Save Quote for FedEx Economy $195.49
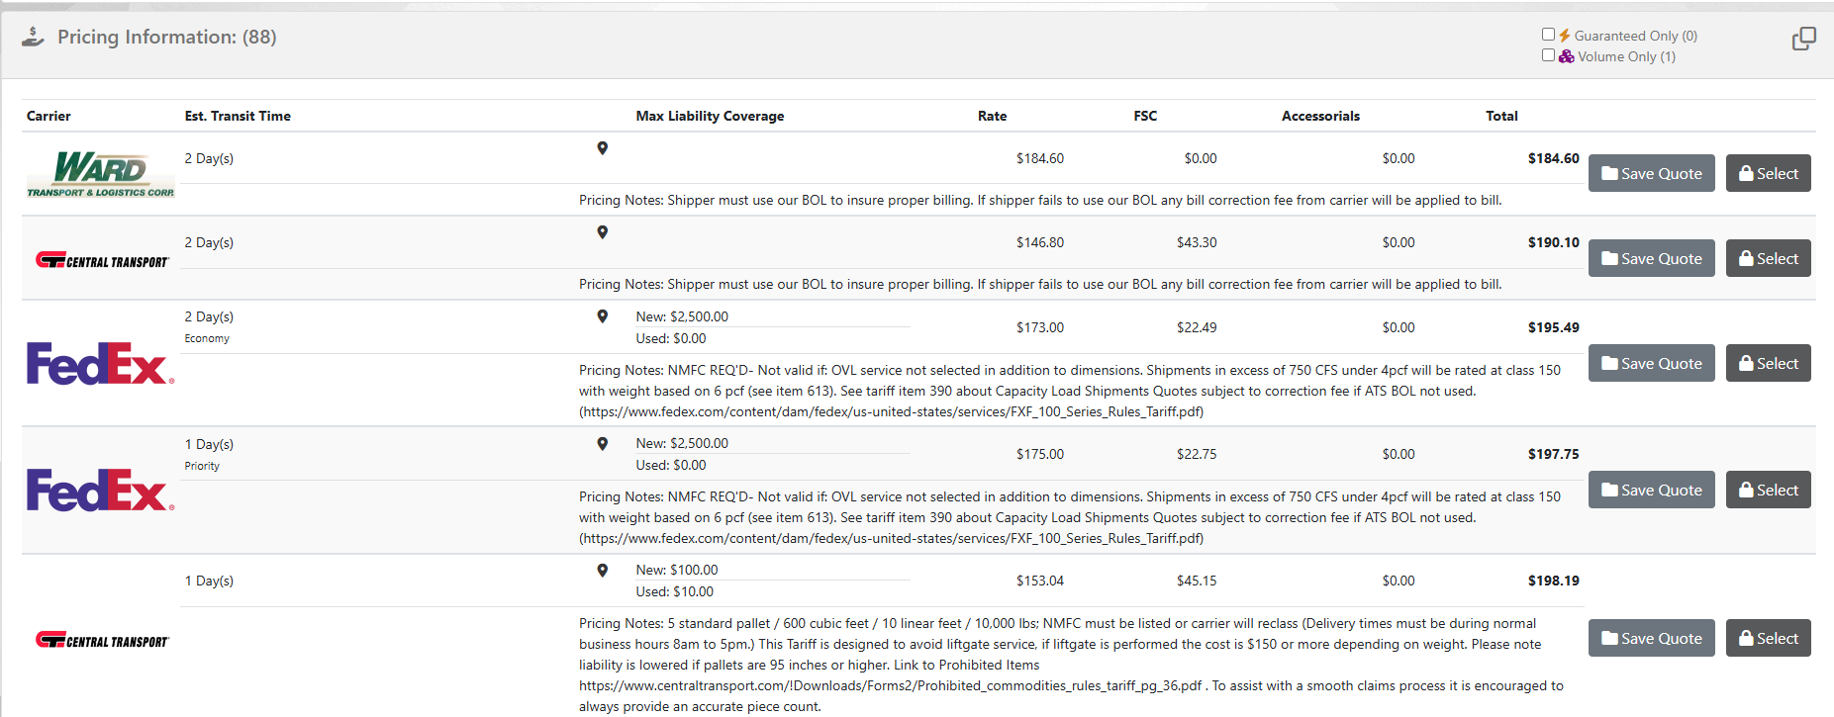The image size is (1834, 717). [x=1651, y=364]
